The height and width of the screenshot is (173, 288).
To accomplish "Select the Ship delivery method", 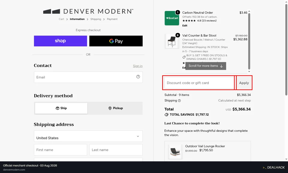I will tap(61, 108).
